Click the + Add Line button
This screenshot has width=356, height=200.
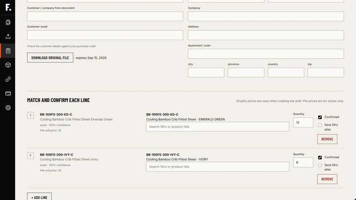39,196
